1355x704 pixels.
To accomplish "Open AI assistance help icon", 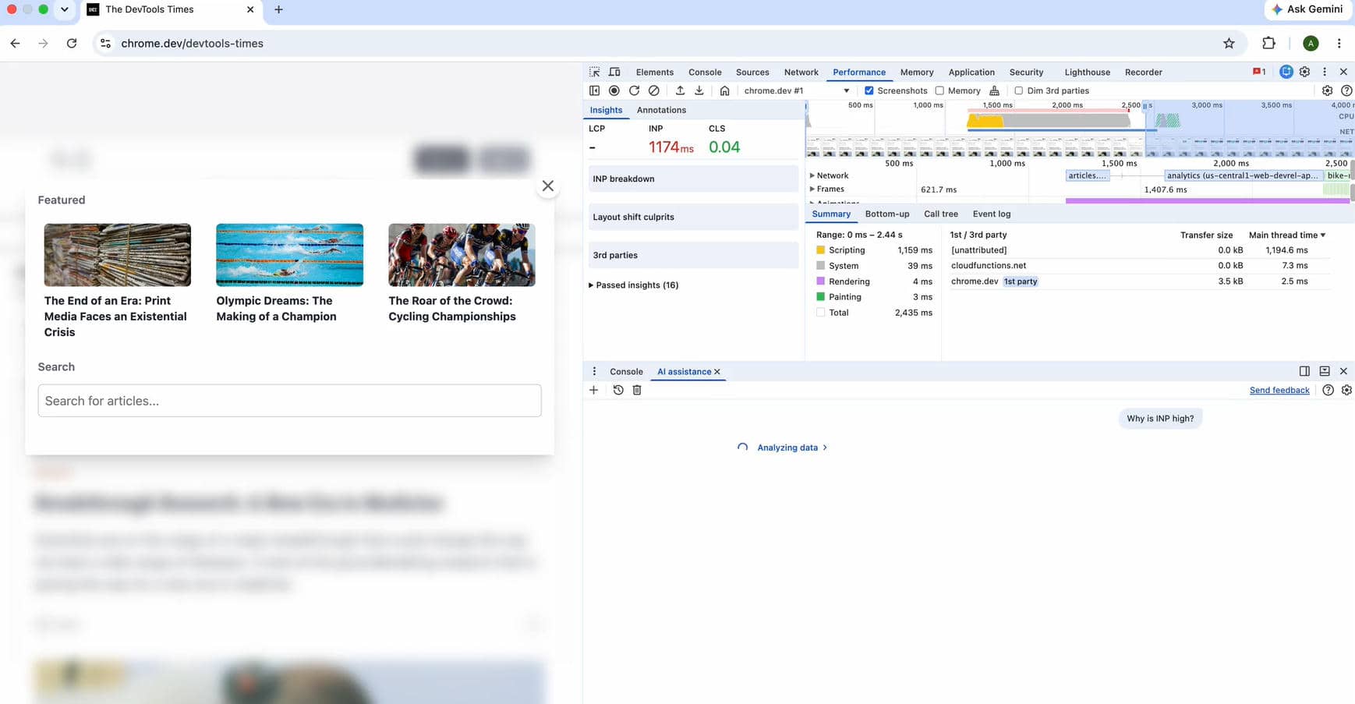I will tap(1328, 390).
